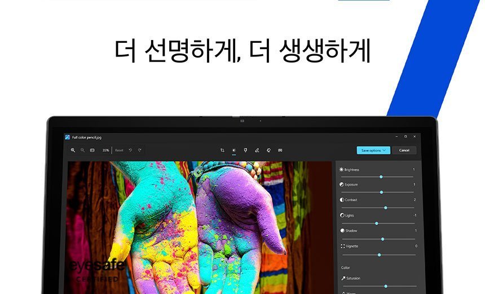Image resolution: width=485 pixels, height=294 pixels.
Task: Click the Cancel button
Action: (x=404, y=151)
